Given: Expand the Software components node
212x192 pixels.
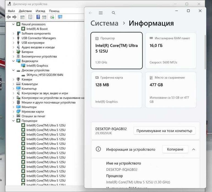Looking at the screenshot, I should point(13,34).
